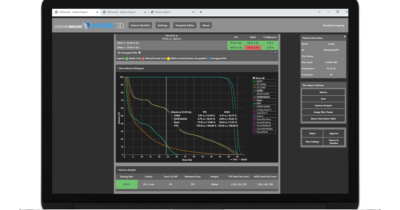
Task: Click the 95.0 % Passing Rate cell
Action: pos(126,184)
